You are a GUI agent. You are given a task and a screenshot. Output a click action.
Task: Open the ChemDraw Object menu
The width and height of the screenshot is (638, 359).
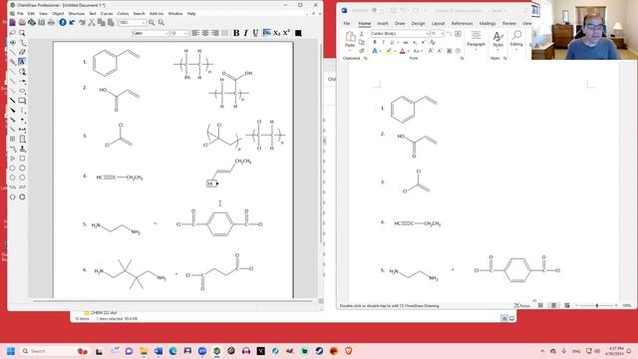point(58,13)
